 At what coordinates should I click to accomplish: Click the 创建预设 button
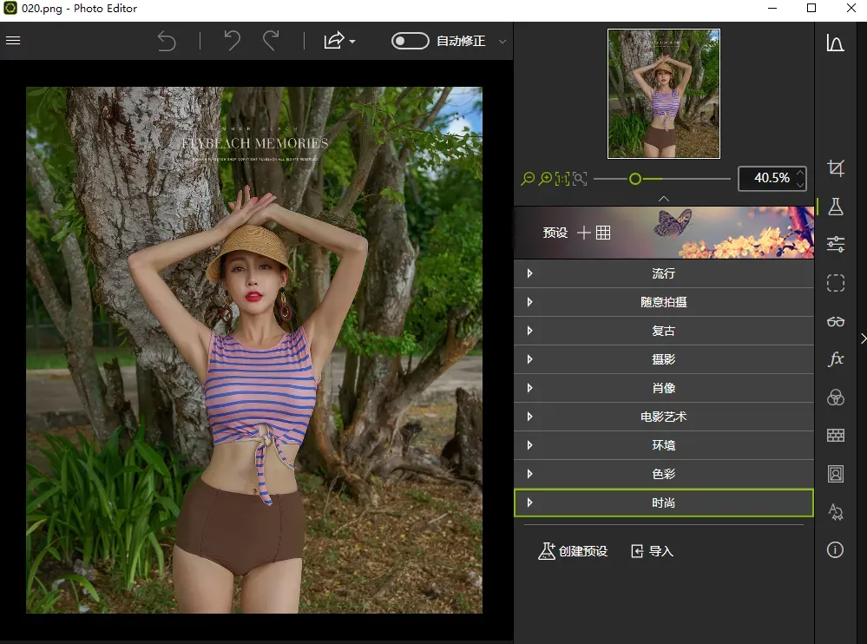point(573,551)
